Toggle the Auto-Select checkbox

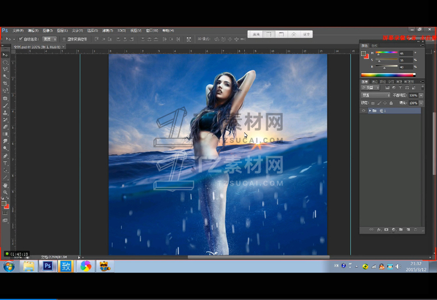coord(22,39)
